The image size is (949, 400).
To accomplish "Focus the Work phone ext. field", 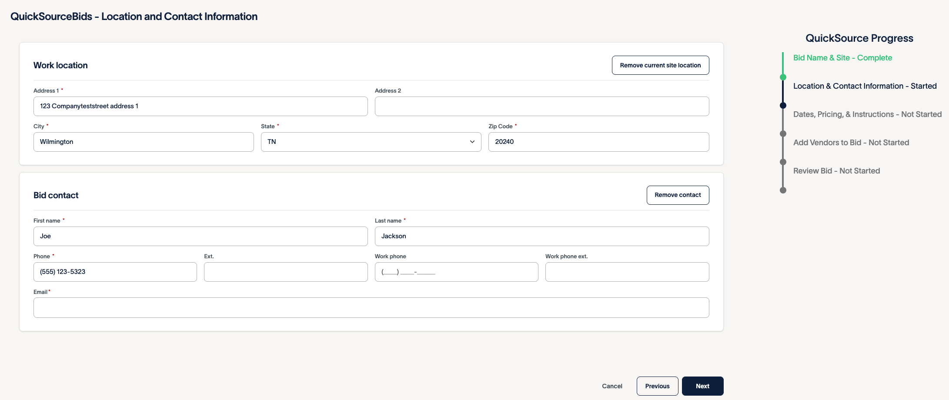I will click(627, 272).
